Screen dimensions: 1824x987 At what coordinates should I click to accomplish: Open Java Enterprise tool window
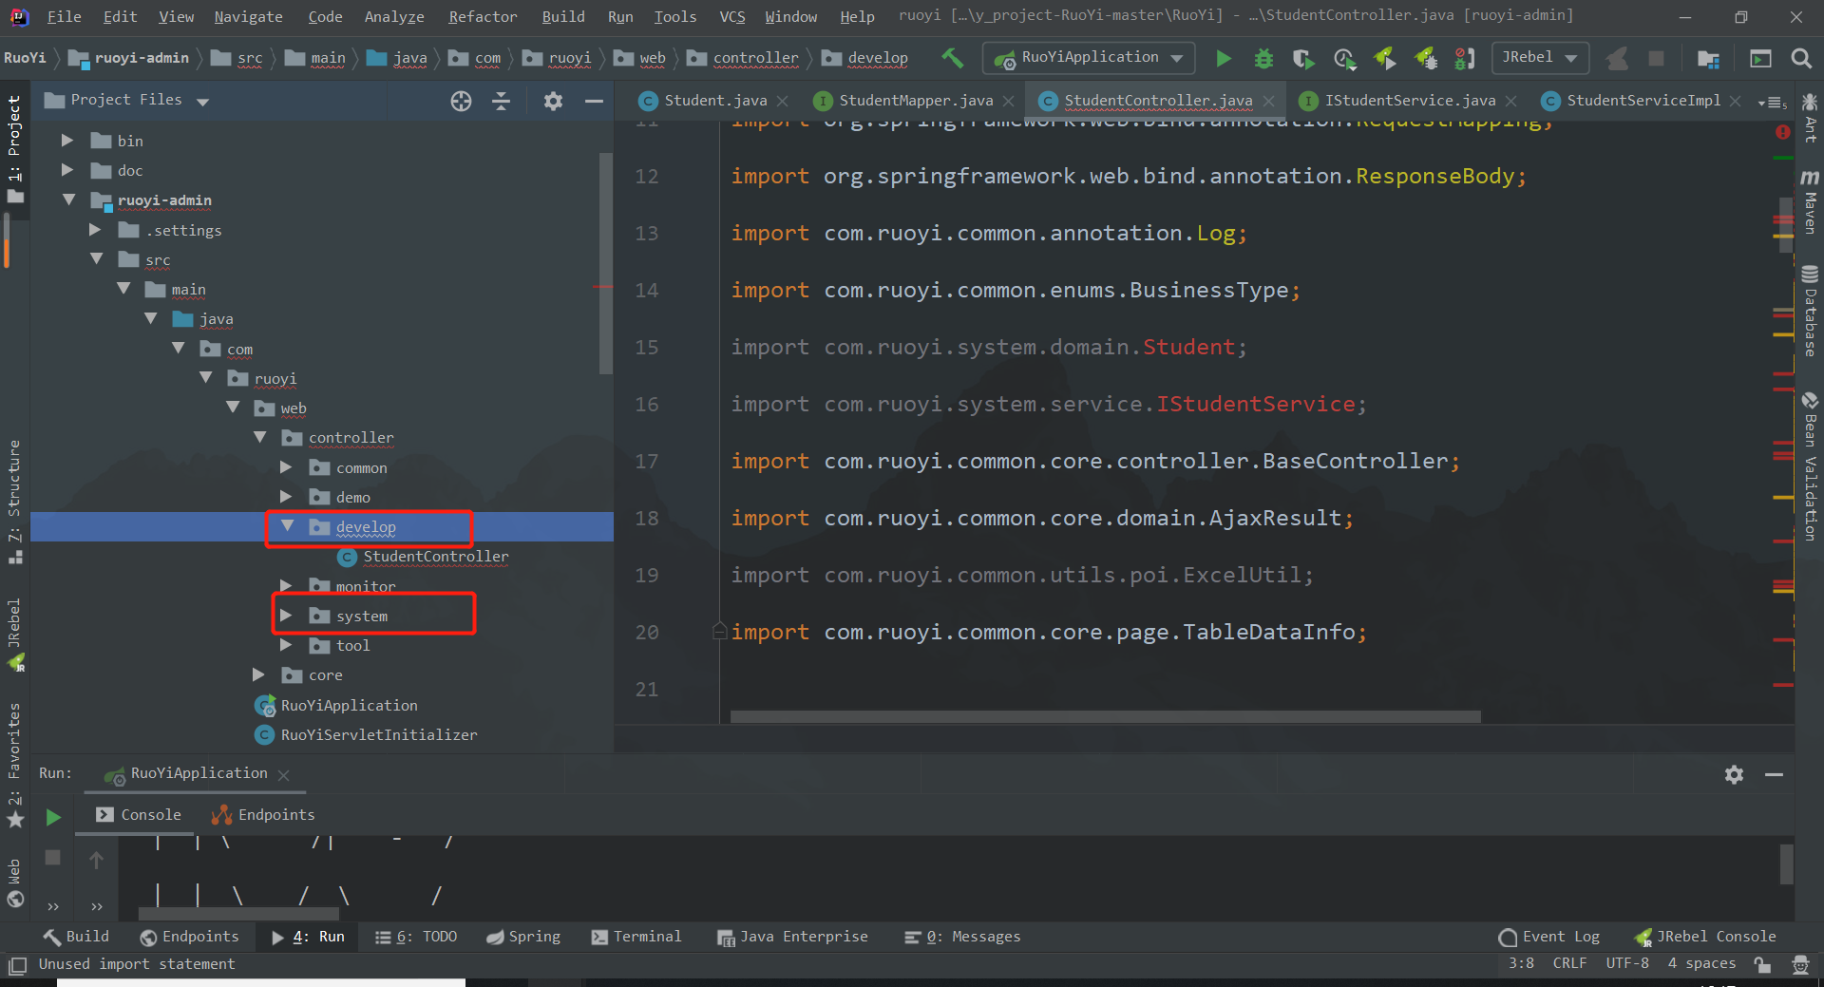pyautogui.click(x=792, y=937)
